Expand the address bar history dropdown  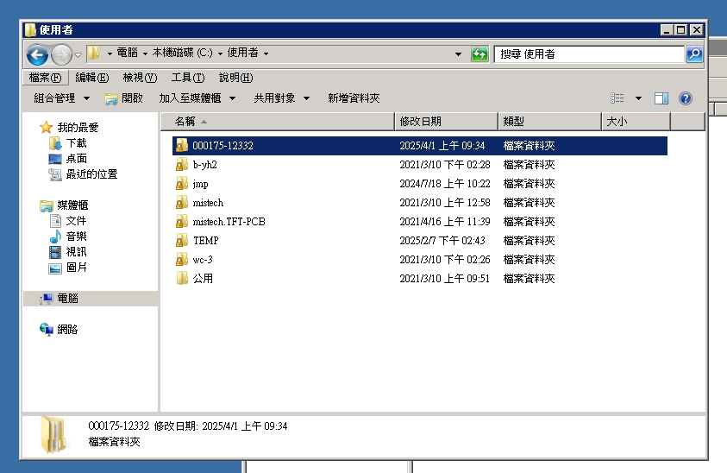tap(458, 54)
